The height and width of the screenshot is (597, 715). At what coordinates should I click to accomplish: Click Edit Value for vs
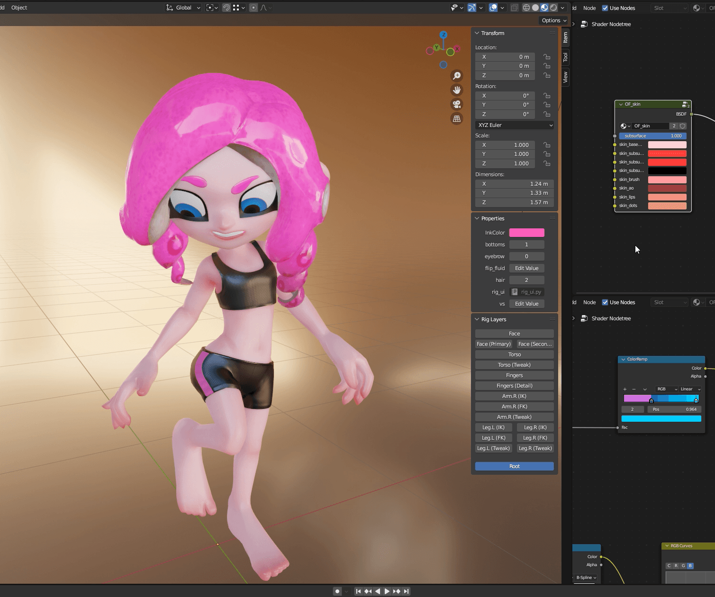tap(527, 304)
